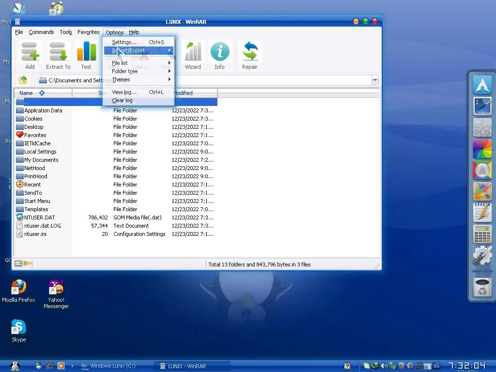Click the penguin start button on taskbar
Image resolution: width=496 pixels, height=372 pixels.
click(x=15, y=366)
